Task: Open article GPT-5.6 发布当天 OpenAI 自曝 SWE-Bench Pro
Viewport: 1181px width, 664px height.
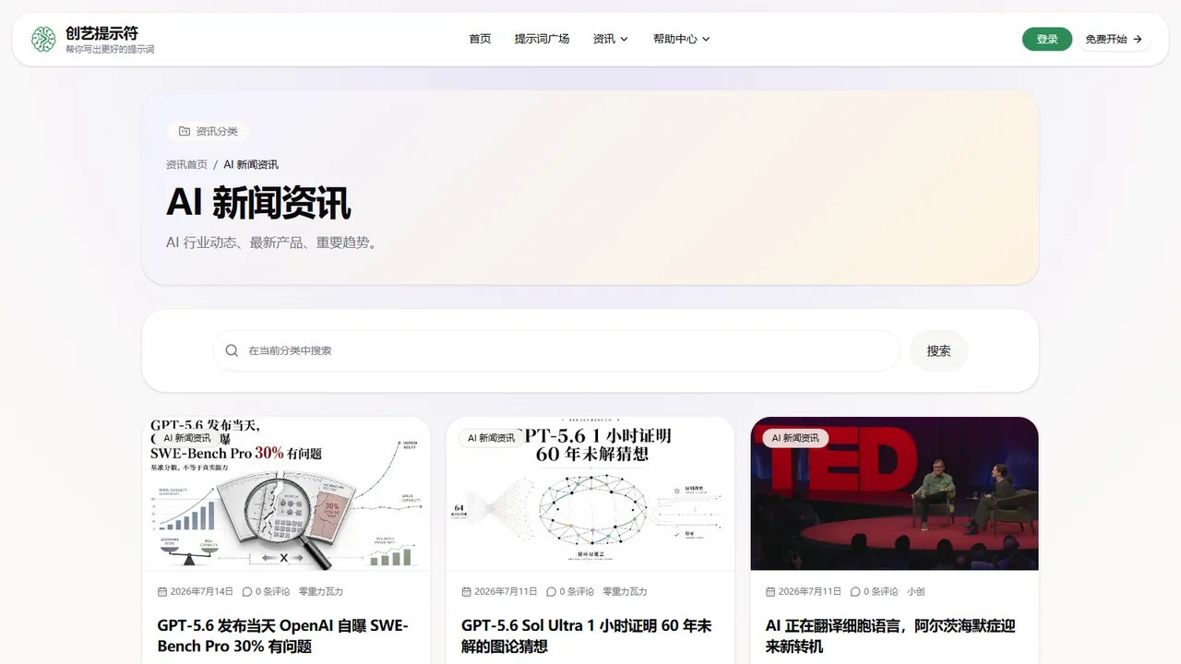Action: click(x=283, y=635)
